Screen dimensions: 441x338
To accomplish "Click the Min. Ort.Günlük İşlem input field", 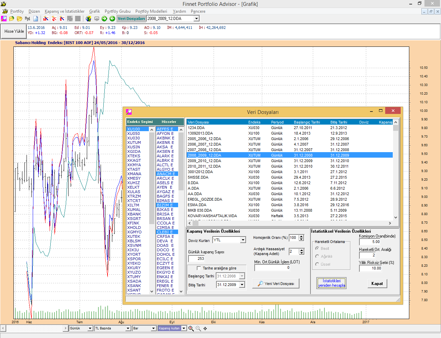I will click(272, 268).
